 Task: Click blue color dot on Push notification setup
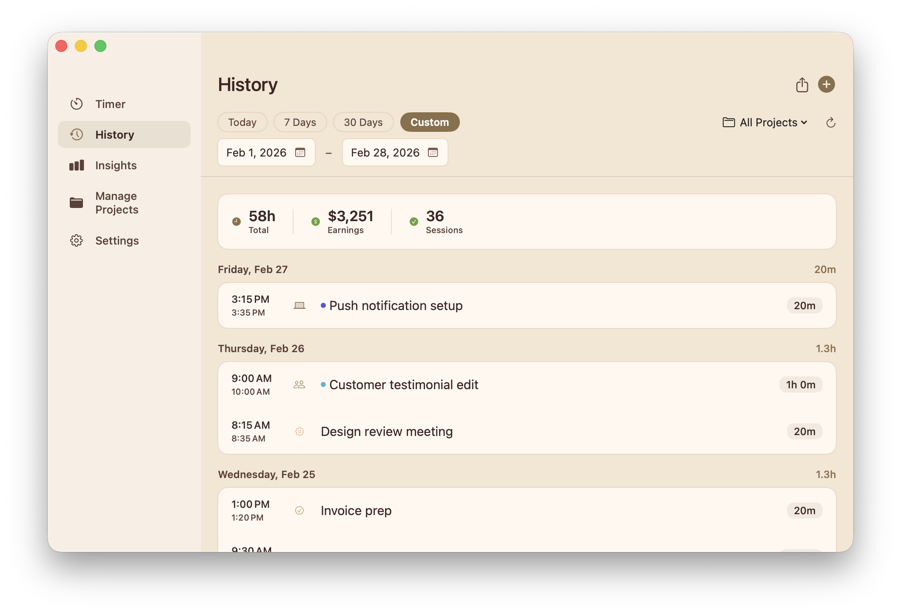tap(323, 305)
